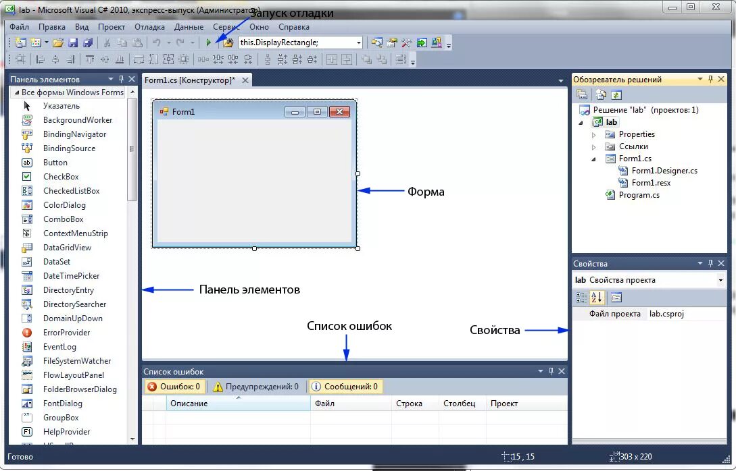Screen dimensions: 736x471
Task: Pin the Панель элементов toolbox panel
Action: 121,79
